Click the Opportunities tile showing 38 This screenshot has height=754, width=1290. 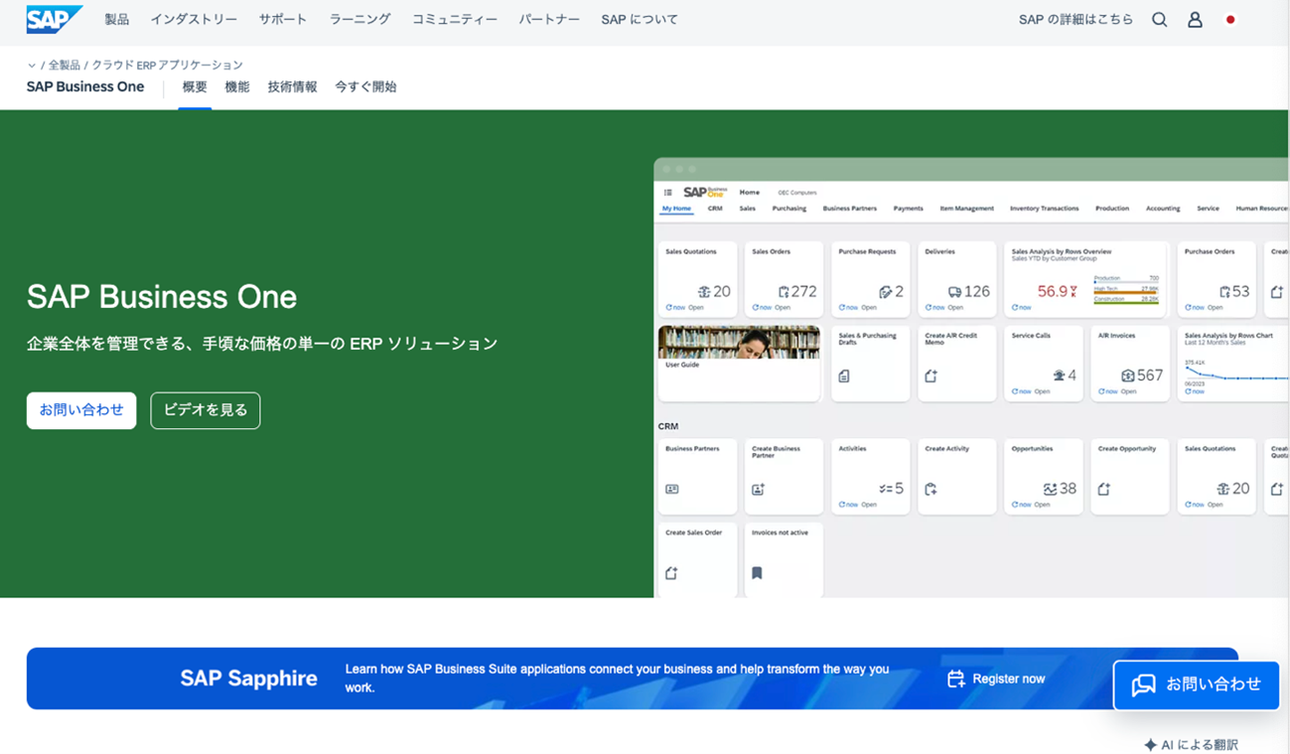[x=1044, y=477]
